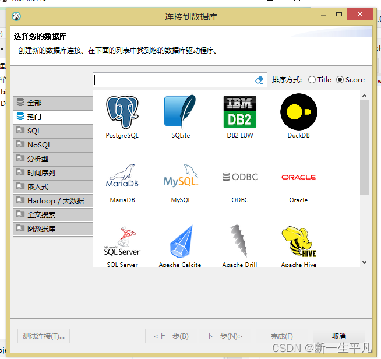Click the Oracle label under the red logo
The image size is (381, 359).
(x=299, y=200)
